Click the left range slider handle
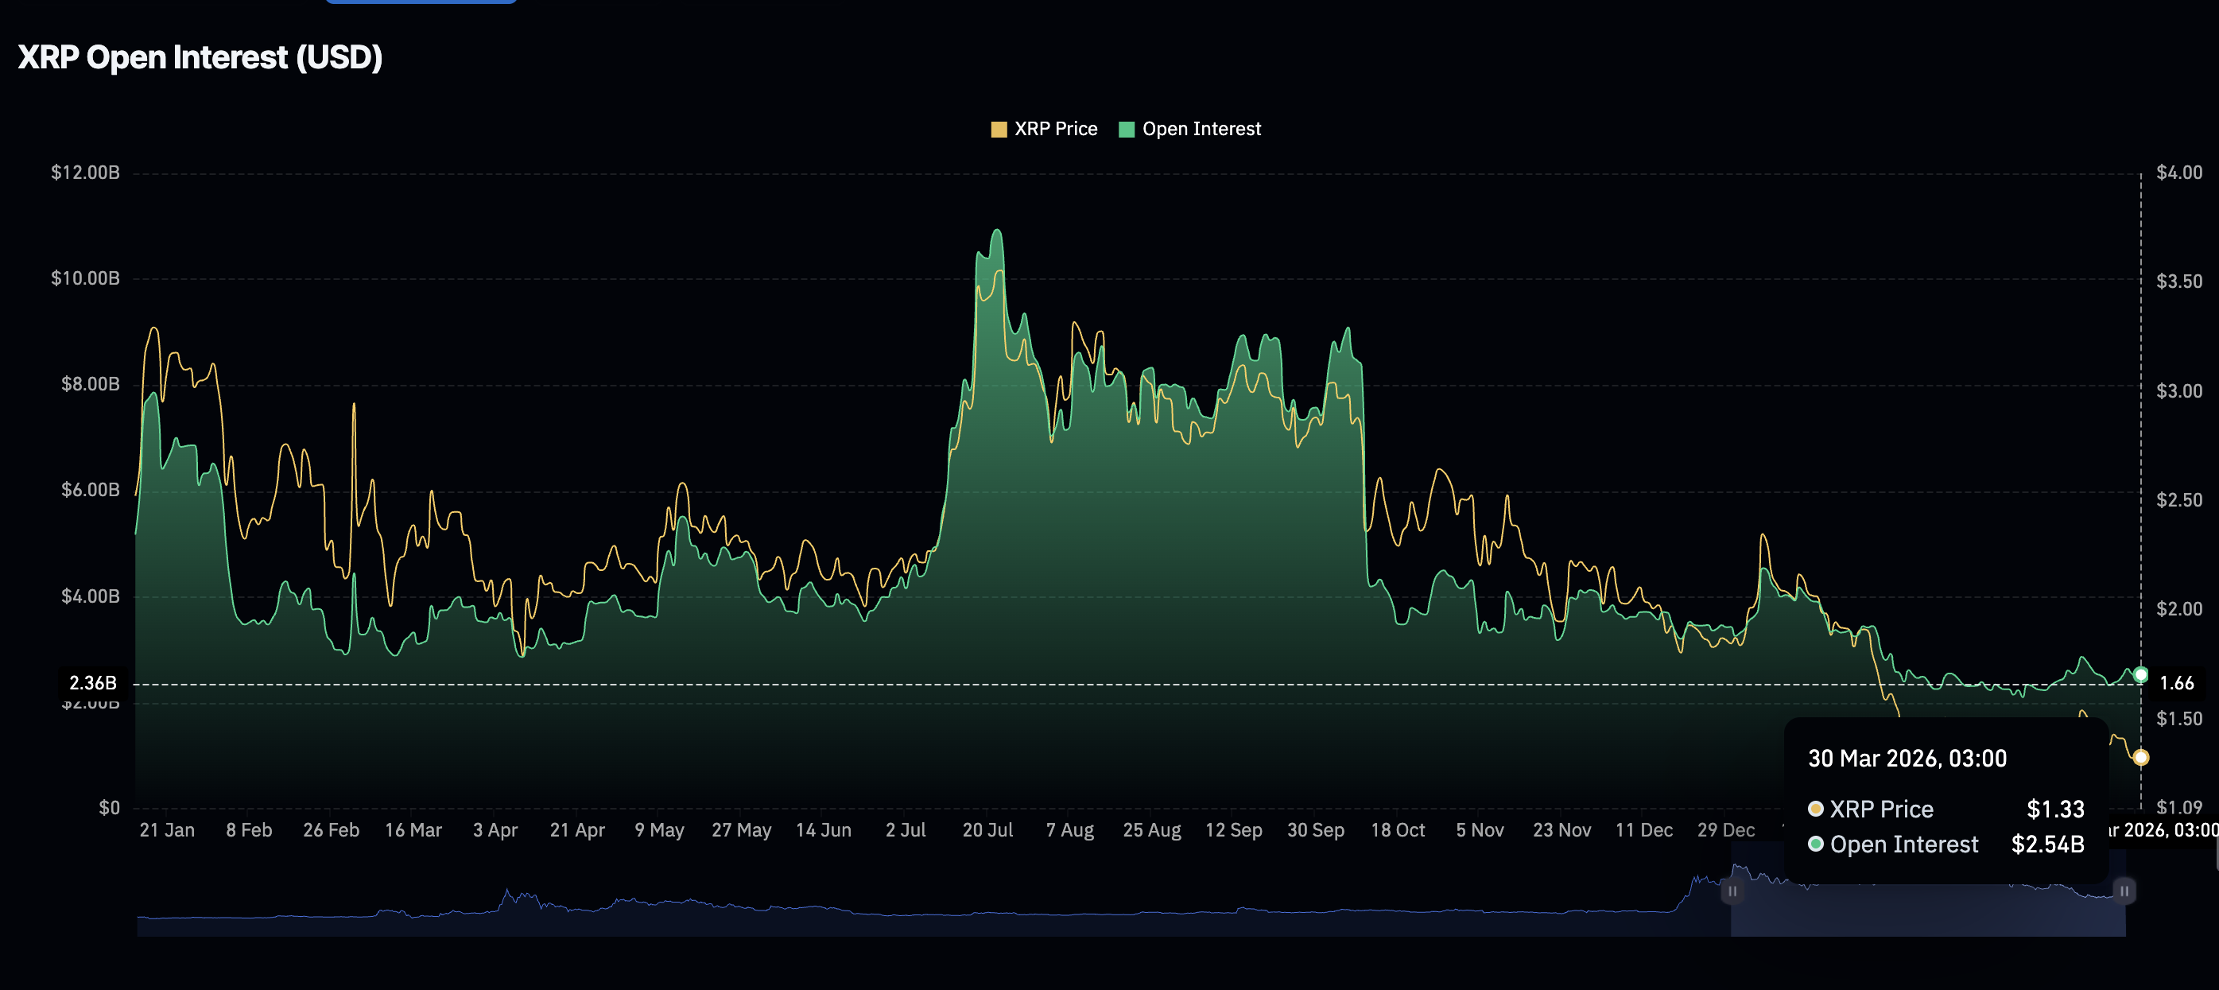The width and height of the screenshot is (2219, 990). point(1732,891)
